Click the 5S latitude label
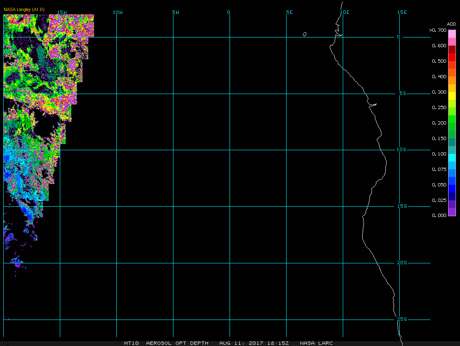Viewport: 460px width, 346px height. click(403, 93)
